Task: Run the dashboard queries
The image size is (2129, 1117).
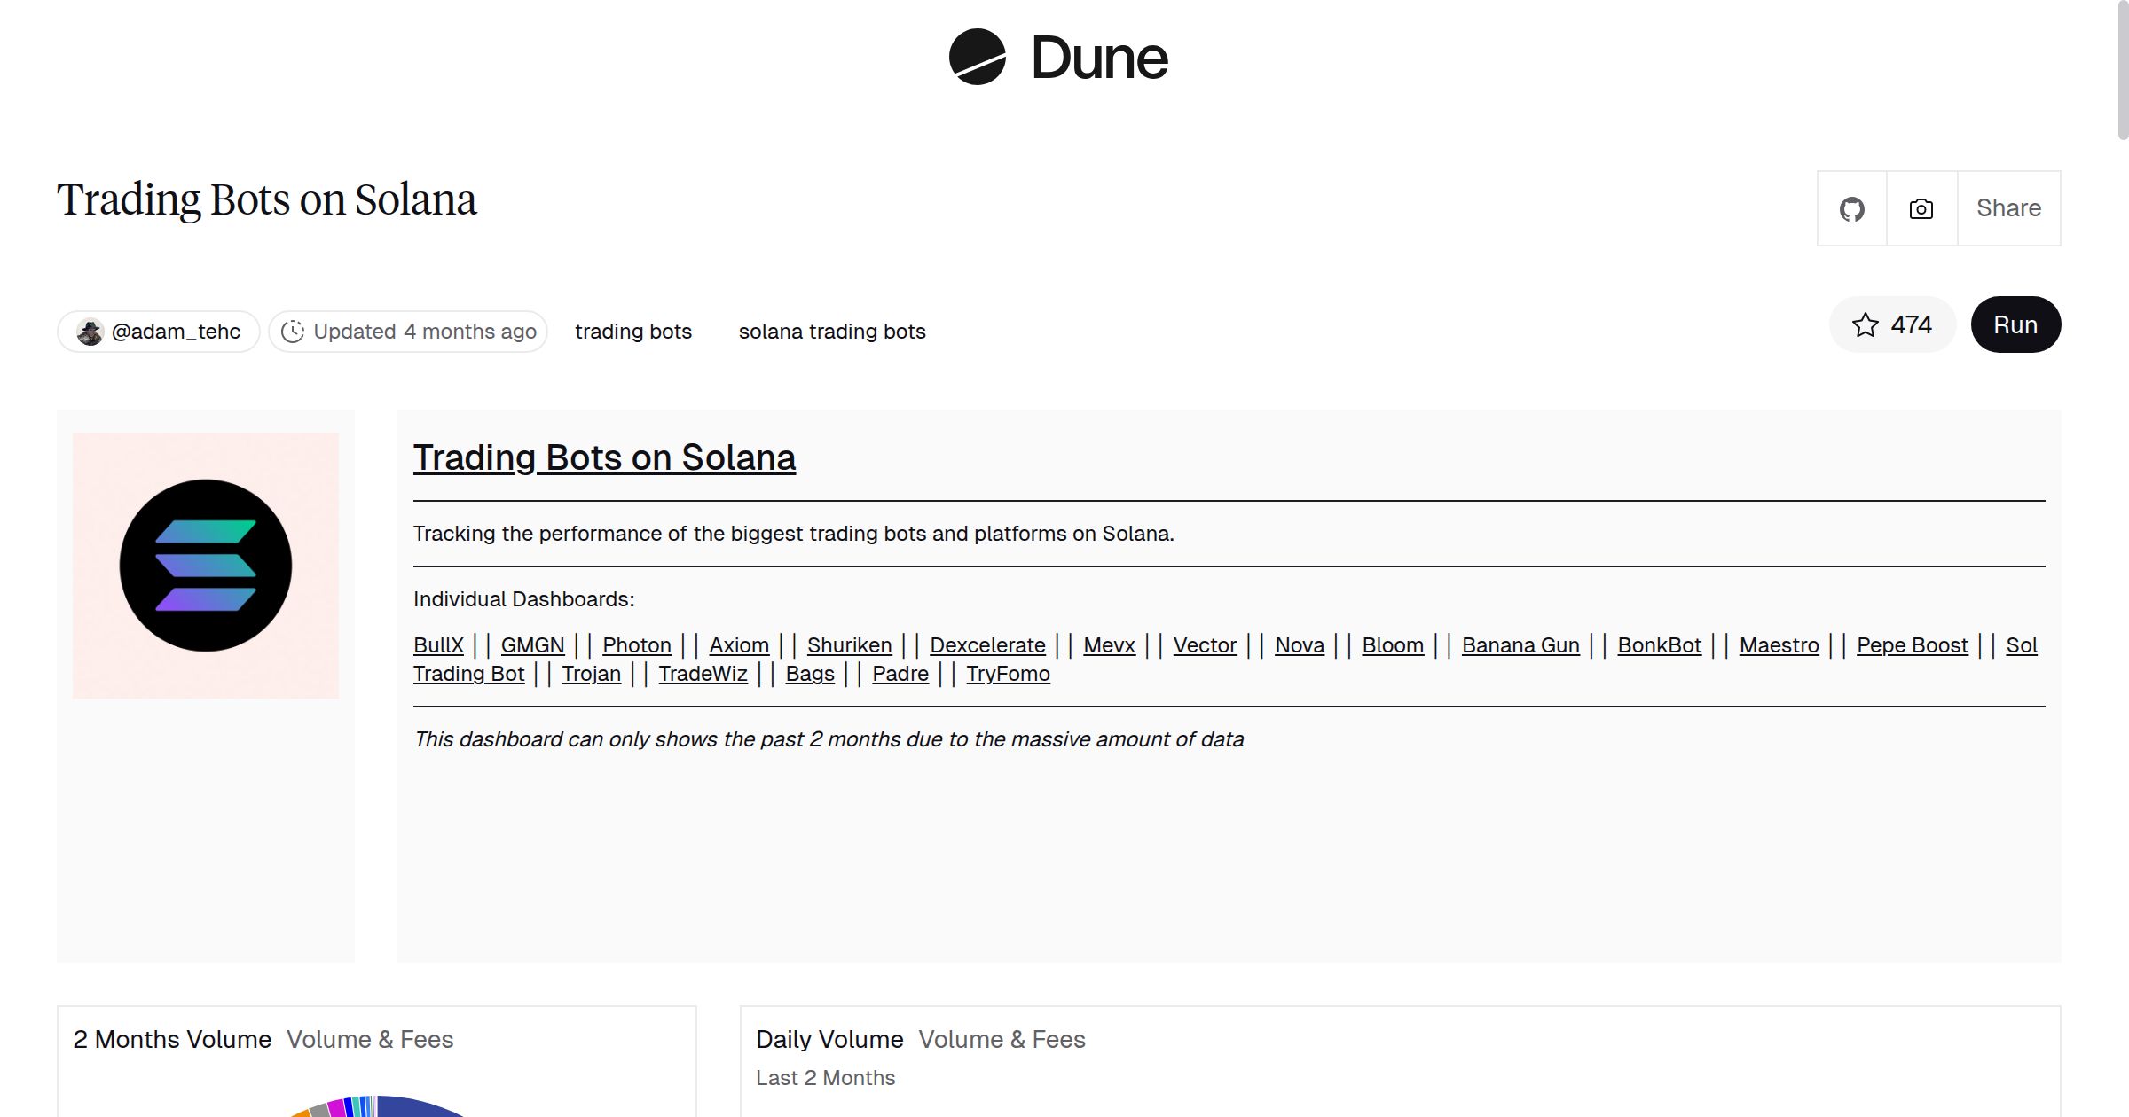Action: coord(2015,324)
